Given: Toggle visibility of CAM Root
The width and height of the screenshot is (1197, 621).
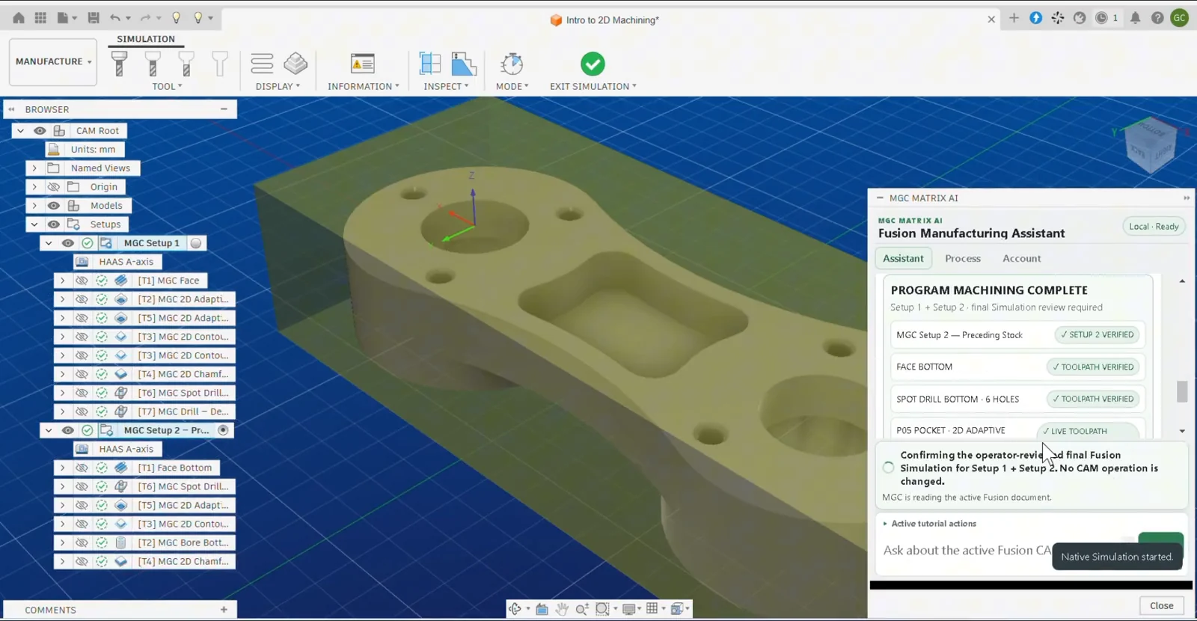Looking at the screenshot, I should point(40,130).
